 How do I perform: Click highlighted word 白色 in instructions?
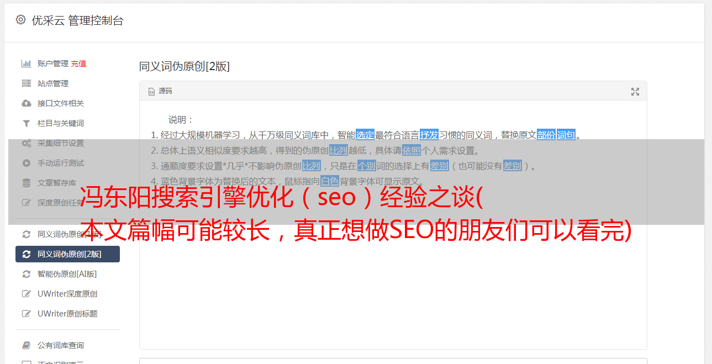tap(330, 181)
